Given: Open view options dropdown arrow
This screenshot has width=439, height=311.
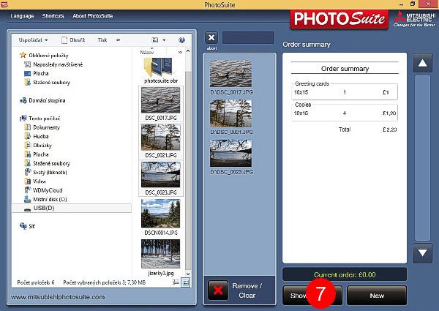Looking at the screenshot, I should click(164, 40).
